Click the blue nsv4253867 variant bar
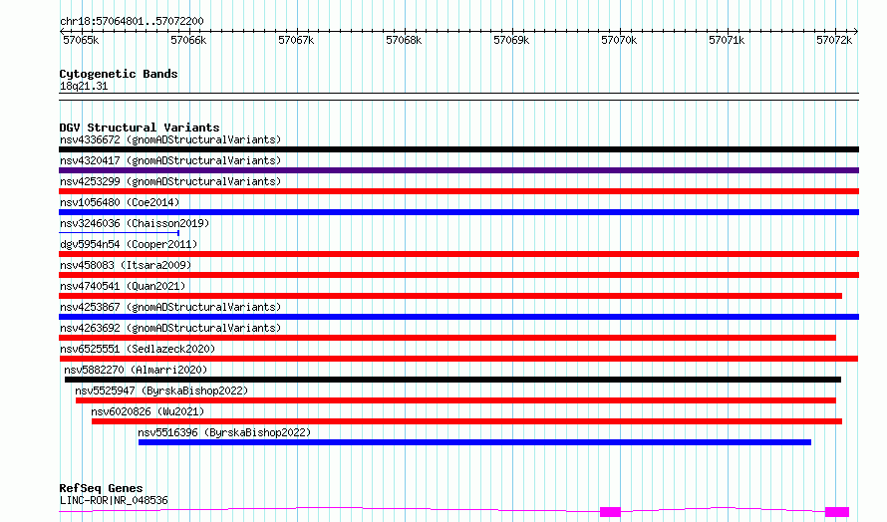 tap(458, 317)
